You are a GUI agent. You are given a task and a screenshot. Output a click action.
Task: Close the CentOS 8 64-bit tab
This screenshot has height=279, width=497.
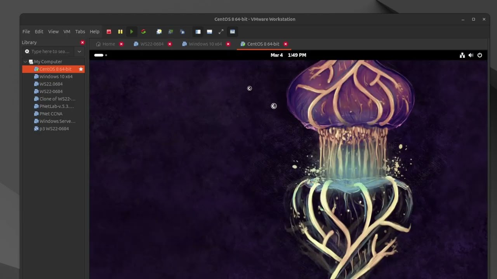click(x=285, y=44)
